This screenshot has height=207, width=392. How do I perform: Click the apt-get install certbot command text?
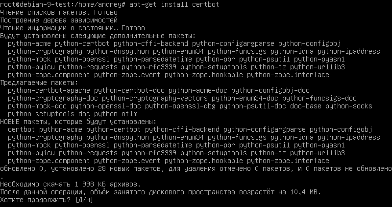point(174,4)
